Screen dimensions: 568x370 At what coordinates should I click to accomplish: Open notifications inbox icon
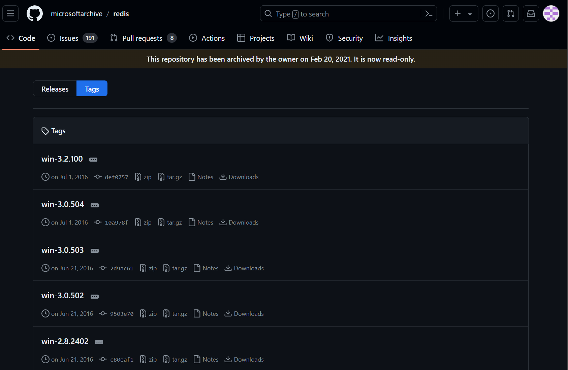[531, 13]
